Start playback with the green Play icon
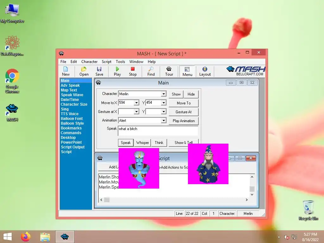The width and height of the screenshot is (324, 243). 117,71
